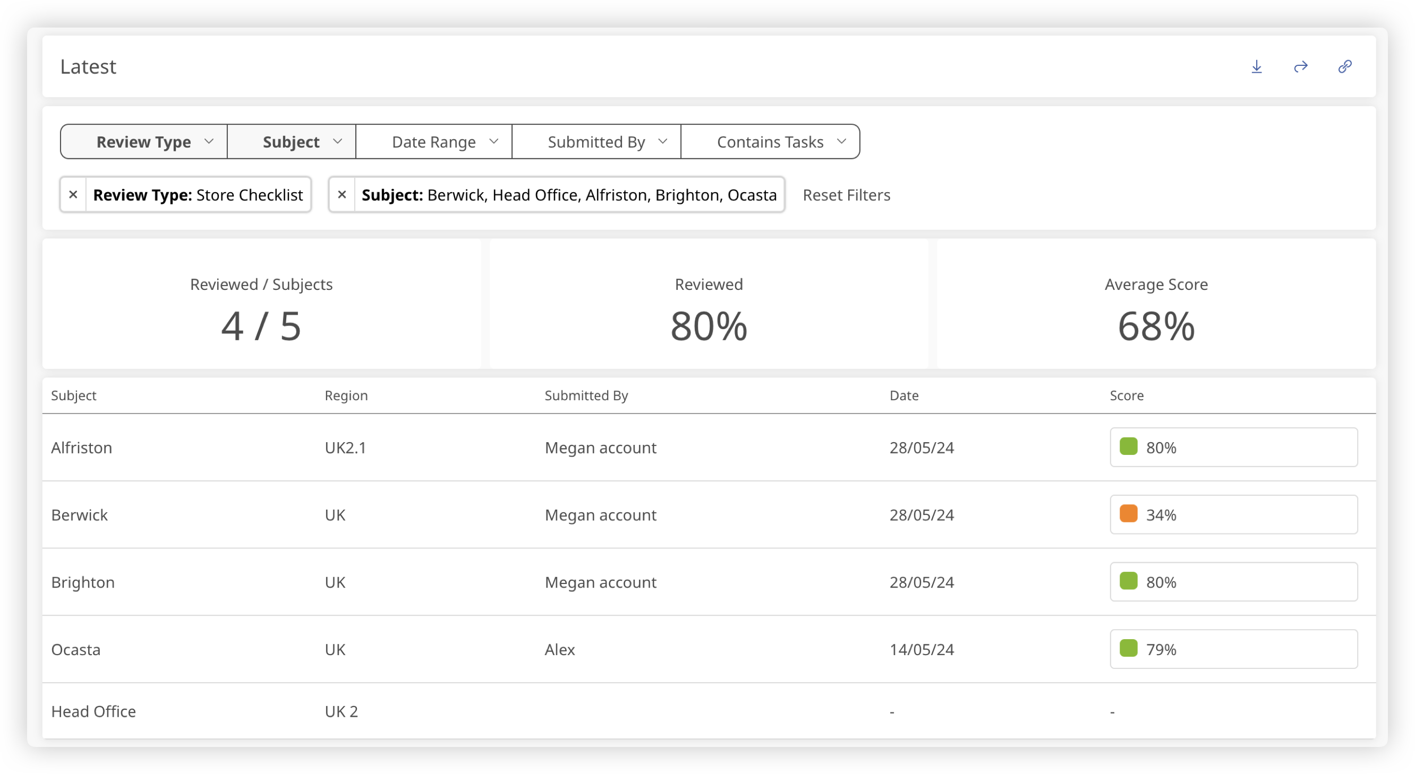The height and width of the screenshot is (774, 1415).
Task: Select the Head Office row
Action: (x=93, y=711)
